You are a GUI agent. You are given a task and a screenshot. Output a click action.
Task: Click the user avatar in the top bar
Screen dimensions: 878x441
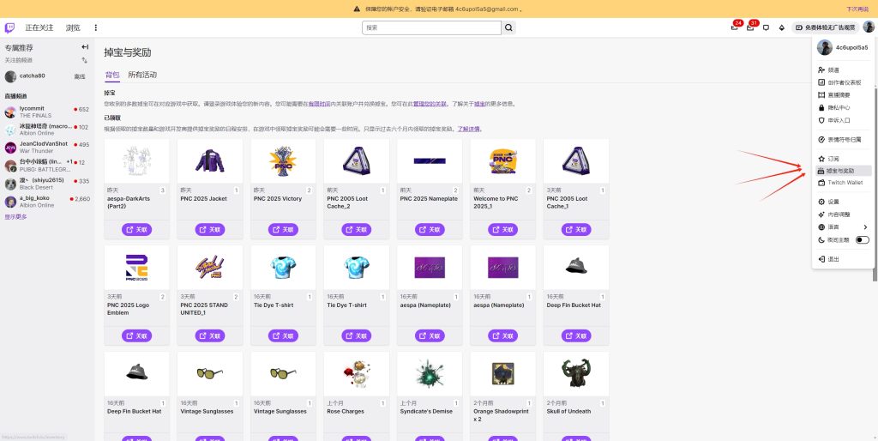(869, 27)
